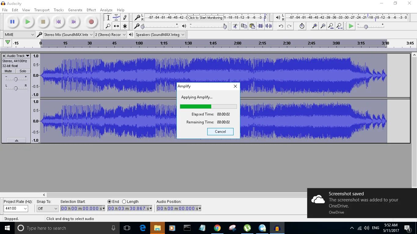Click the Paste clipboard icon
Image resolution: width=417 pixels, height=234 pixels.
pos(252,26)
